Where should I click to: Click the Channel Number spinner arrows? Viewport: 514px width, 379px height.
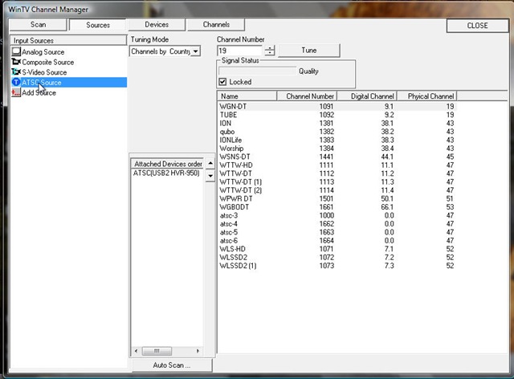(269, 51)
